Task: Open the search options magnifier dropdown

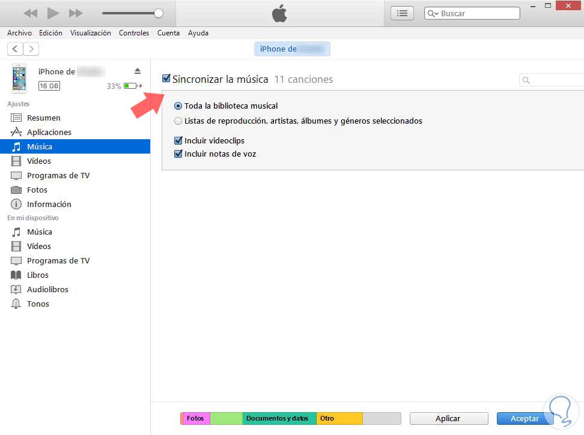Action: [x=433, y=13]
